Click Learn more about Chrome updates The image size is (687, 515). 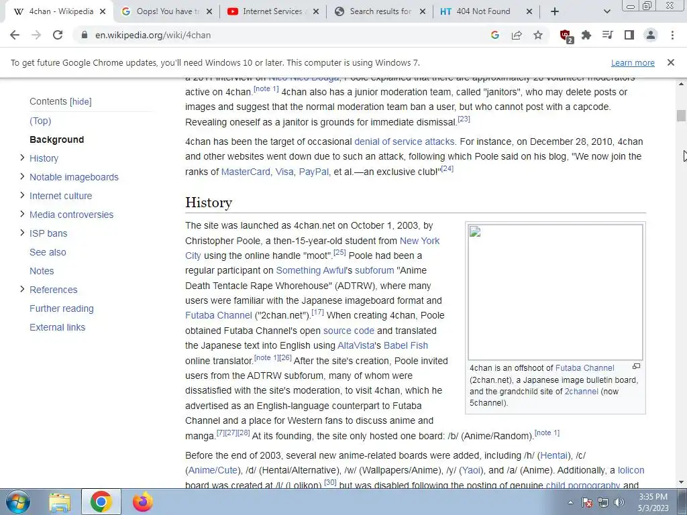(x=633, y=62)
